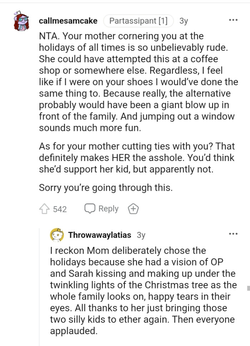Open callmesamcake's profile via their username
This screenshot has width=250, height=346.
pyautogui.click(x=68, y=20)
